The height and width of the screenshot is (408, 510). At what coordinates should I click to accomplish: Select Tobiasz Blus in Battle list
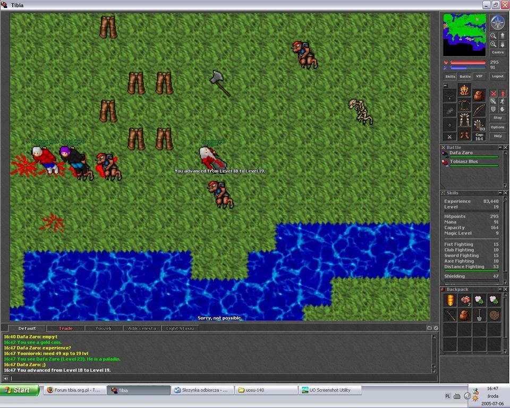470,163
